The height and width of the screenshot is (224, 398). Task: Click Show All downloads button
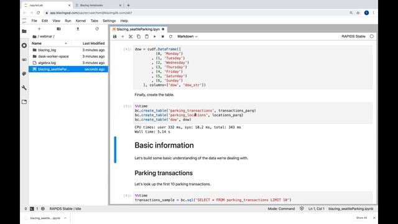[361, 218]
